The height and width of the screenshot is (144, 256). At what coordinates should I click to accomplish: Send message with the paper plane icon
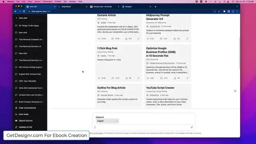[192, 127]
